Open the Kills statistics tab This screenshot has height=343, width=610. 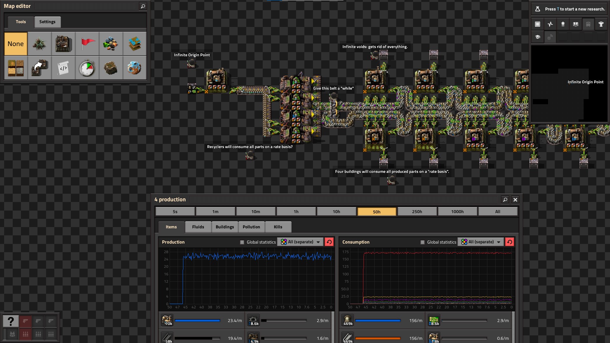[278, 227]
